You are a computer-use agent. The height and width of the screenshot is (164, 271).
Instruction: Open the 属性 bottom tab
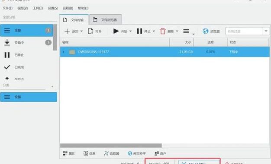pos(69,153)
